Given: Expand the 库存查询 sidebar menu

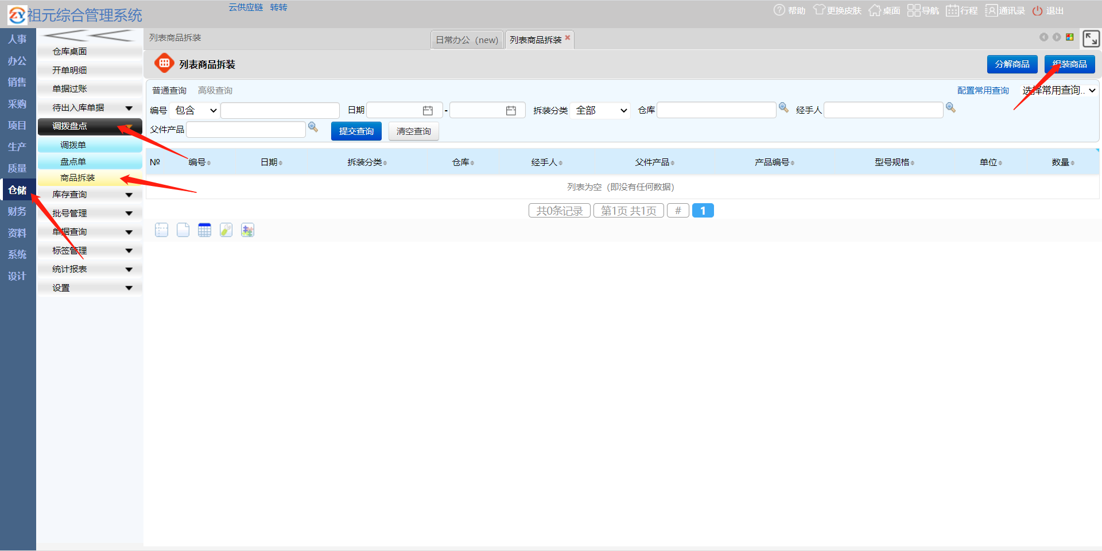Looking at the screenshot, I should point(90,195).
